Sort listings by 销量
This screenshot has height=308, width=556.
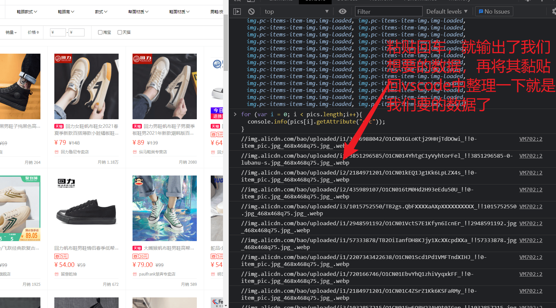point(11,32)
